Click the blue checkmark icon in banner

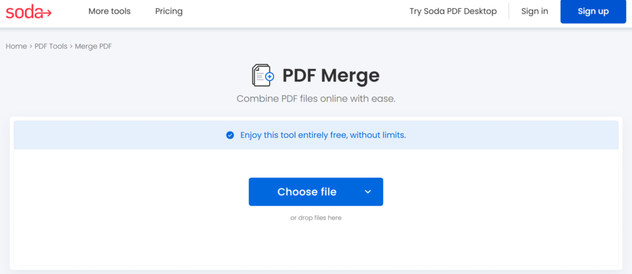click(x=230, y=135)
